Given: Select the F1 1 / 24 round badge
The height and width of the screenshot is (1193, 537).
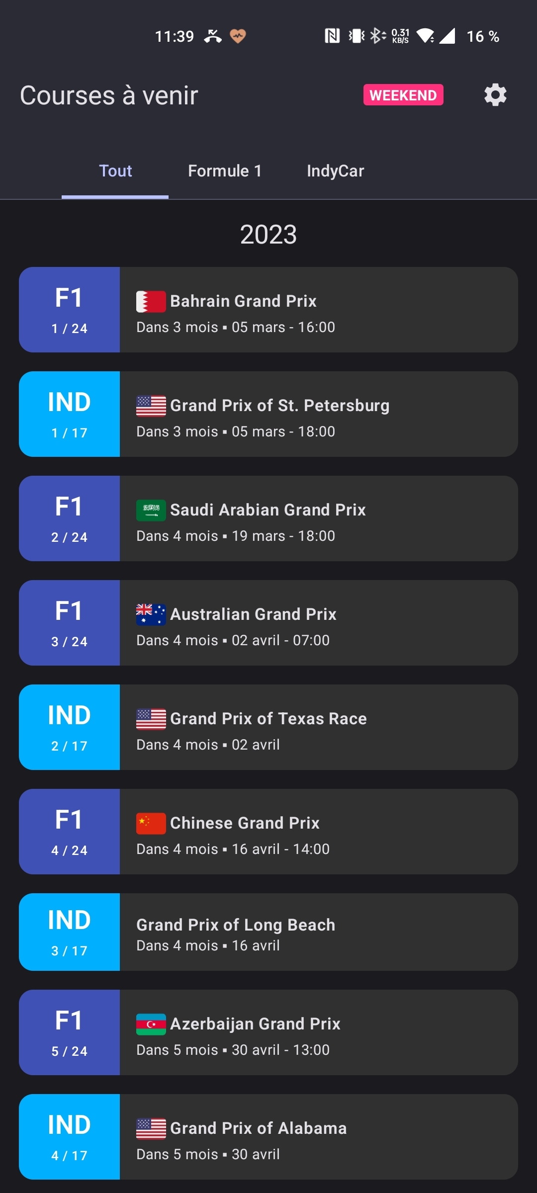Looking at the screenshot, I should (70, 310).
